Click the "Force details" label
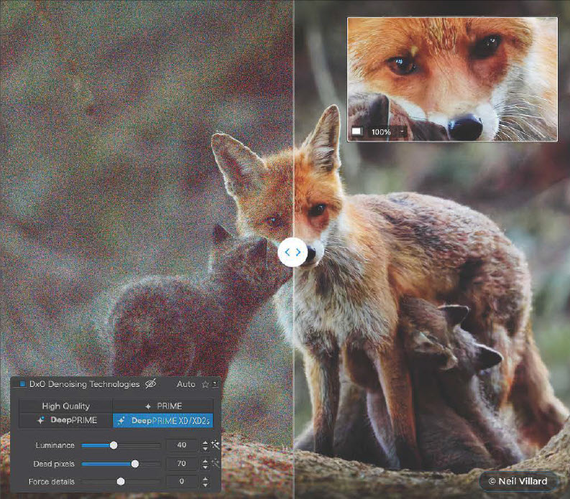The image size is (570, 499). click(52, 482)
